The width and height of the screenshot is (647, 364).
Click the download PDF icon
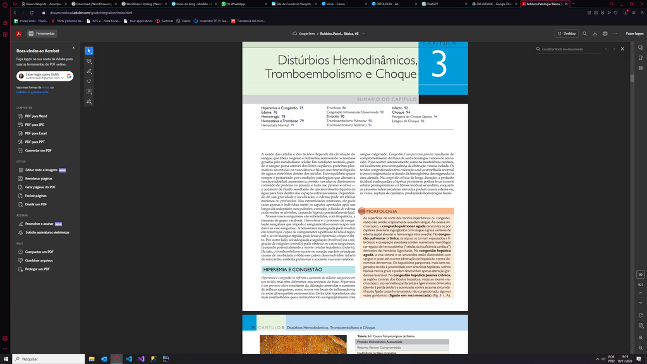click(595, 33)
